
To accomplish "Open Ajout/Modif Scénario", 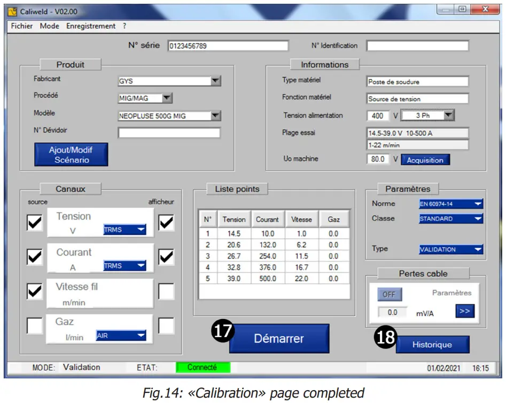I will (x=71, y=154).
